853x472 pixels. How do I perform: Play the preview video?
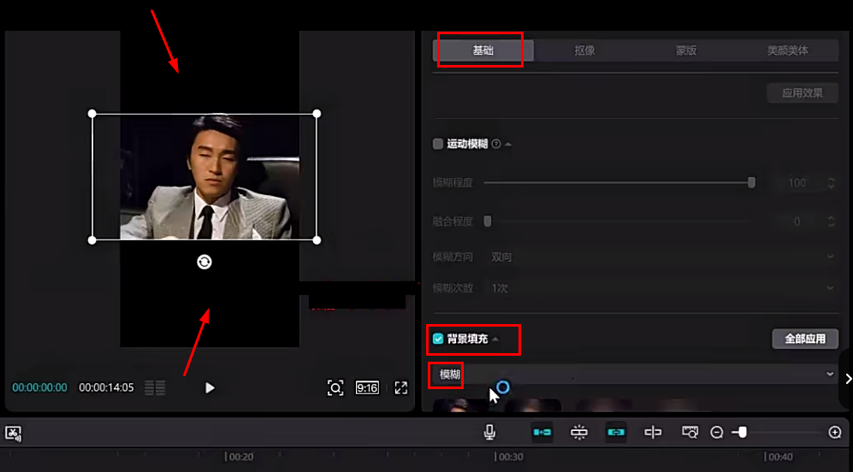click(x=210, y=387)
